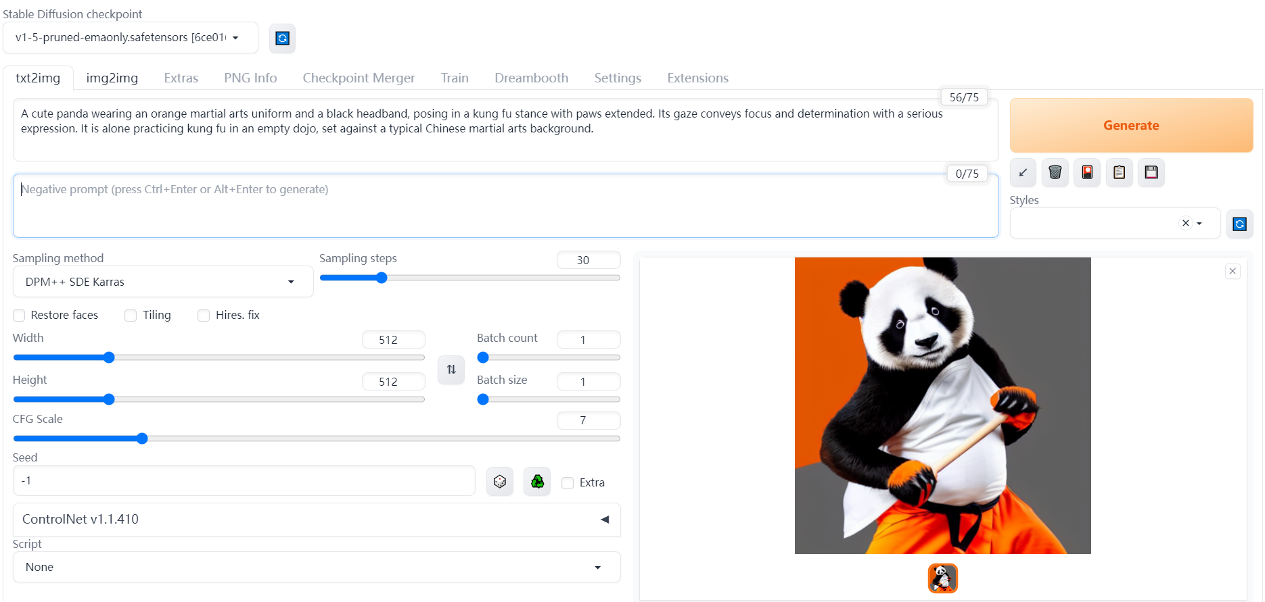Viewport: 1265px width, 602px height.
Task: Open the Dreambooth tab
Action: 532,78
